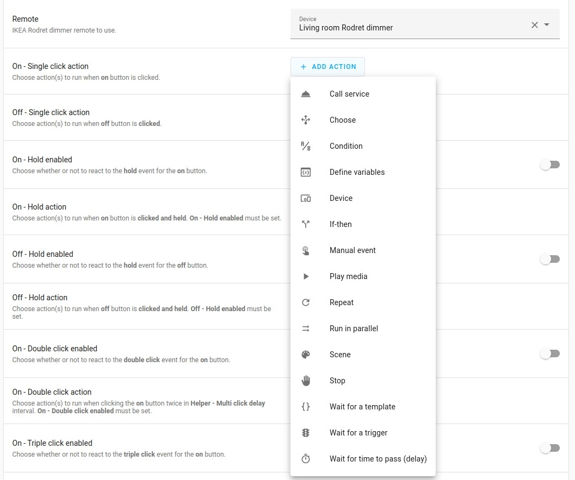Clear the selected Remote device with the X
Screen dimensions: 575x480
(534, 24)
